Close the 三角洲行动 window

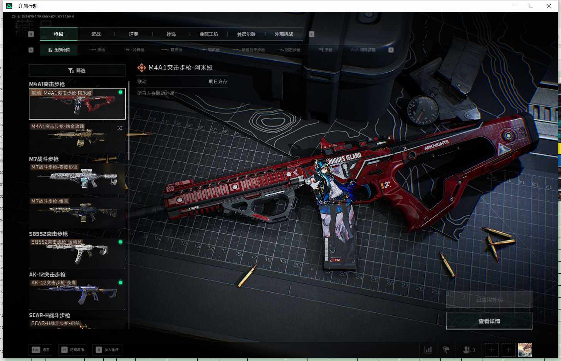[x=549, y=6]
